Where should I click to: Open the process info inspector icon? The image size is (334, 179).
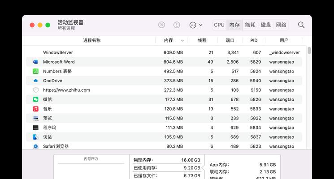[x=177, y=25]
